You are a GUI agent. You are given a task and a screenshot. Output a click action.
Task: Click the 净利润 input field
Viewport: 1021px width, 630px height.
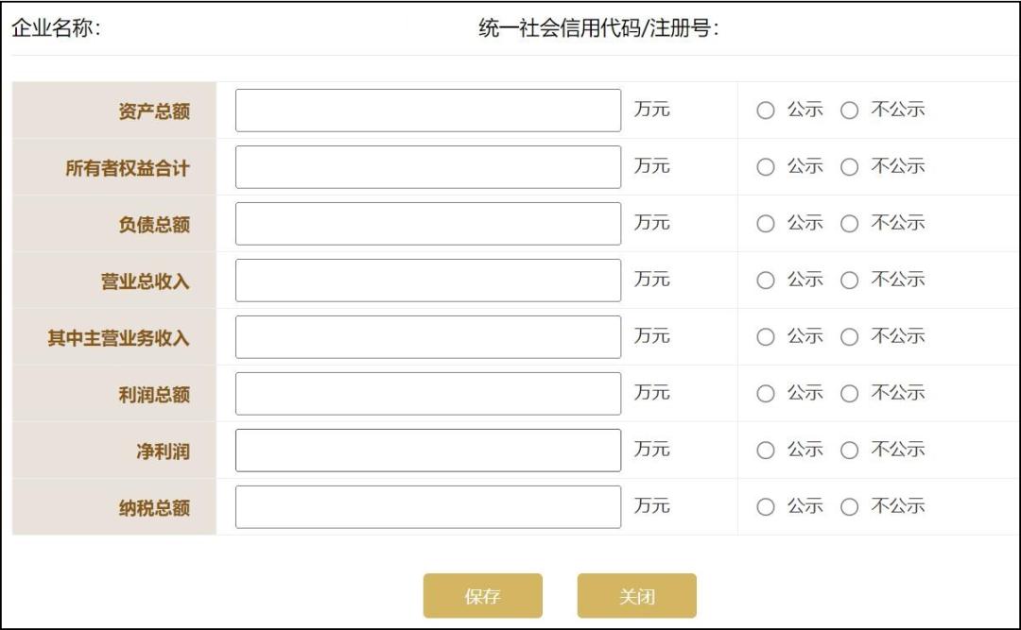[427, 450]
